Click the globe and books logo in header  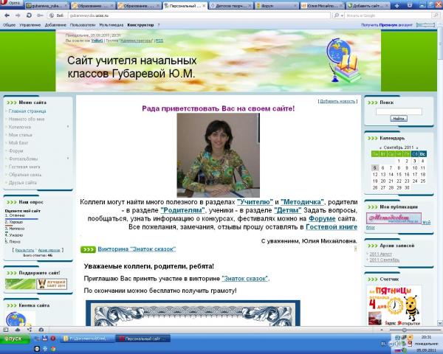point(343,60)
